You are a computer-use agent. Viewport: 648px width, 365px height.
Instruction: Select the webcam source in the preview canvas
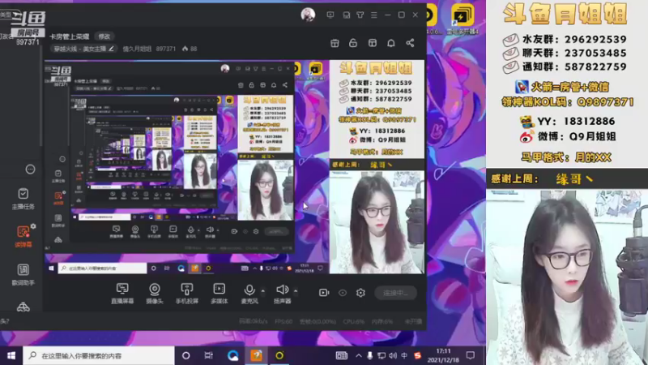pos(377,222)
